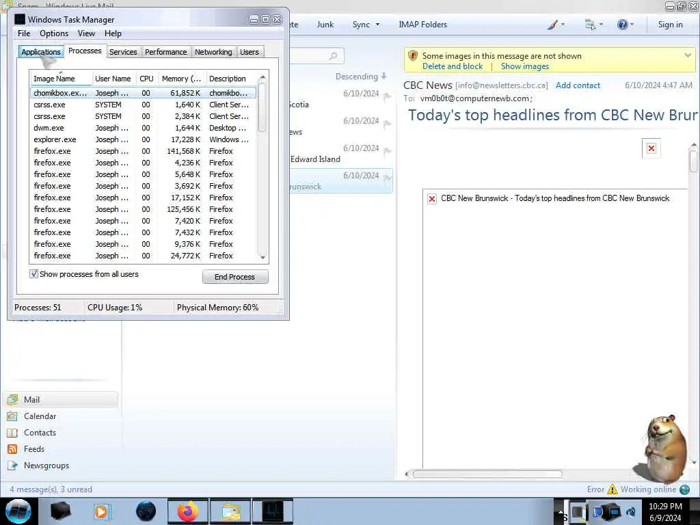The height and width of the screenshot is (525, 700).
Task: Click the message pane horizontal scrollbar
Action: click(x=487, y=474)
